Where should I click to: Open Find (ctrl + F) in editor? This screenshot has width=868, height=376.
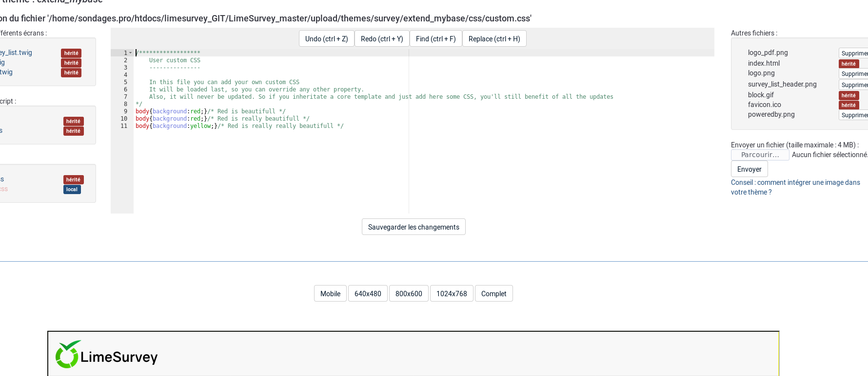point(435,39)
